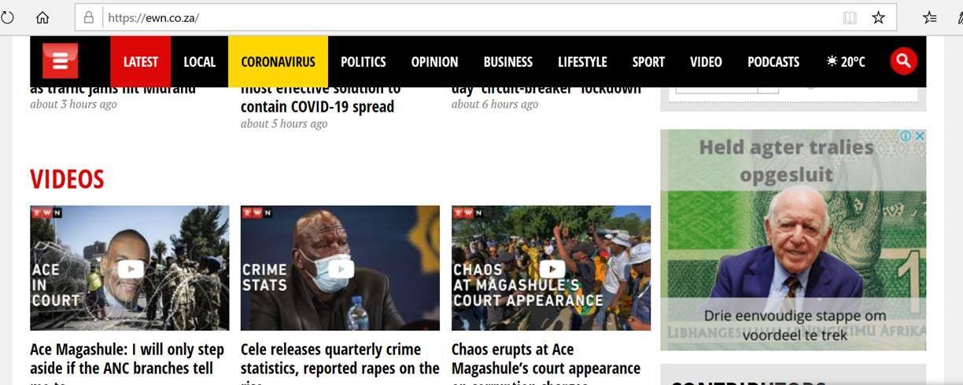This screenshot has width=963, height=385.
Task: Open the Coronavirus menu tab
Action: coord(278,61)
